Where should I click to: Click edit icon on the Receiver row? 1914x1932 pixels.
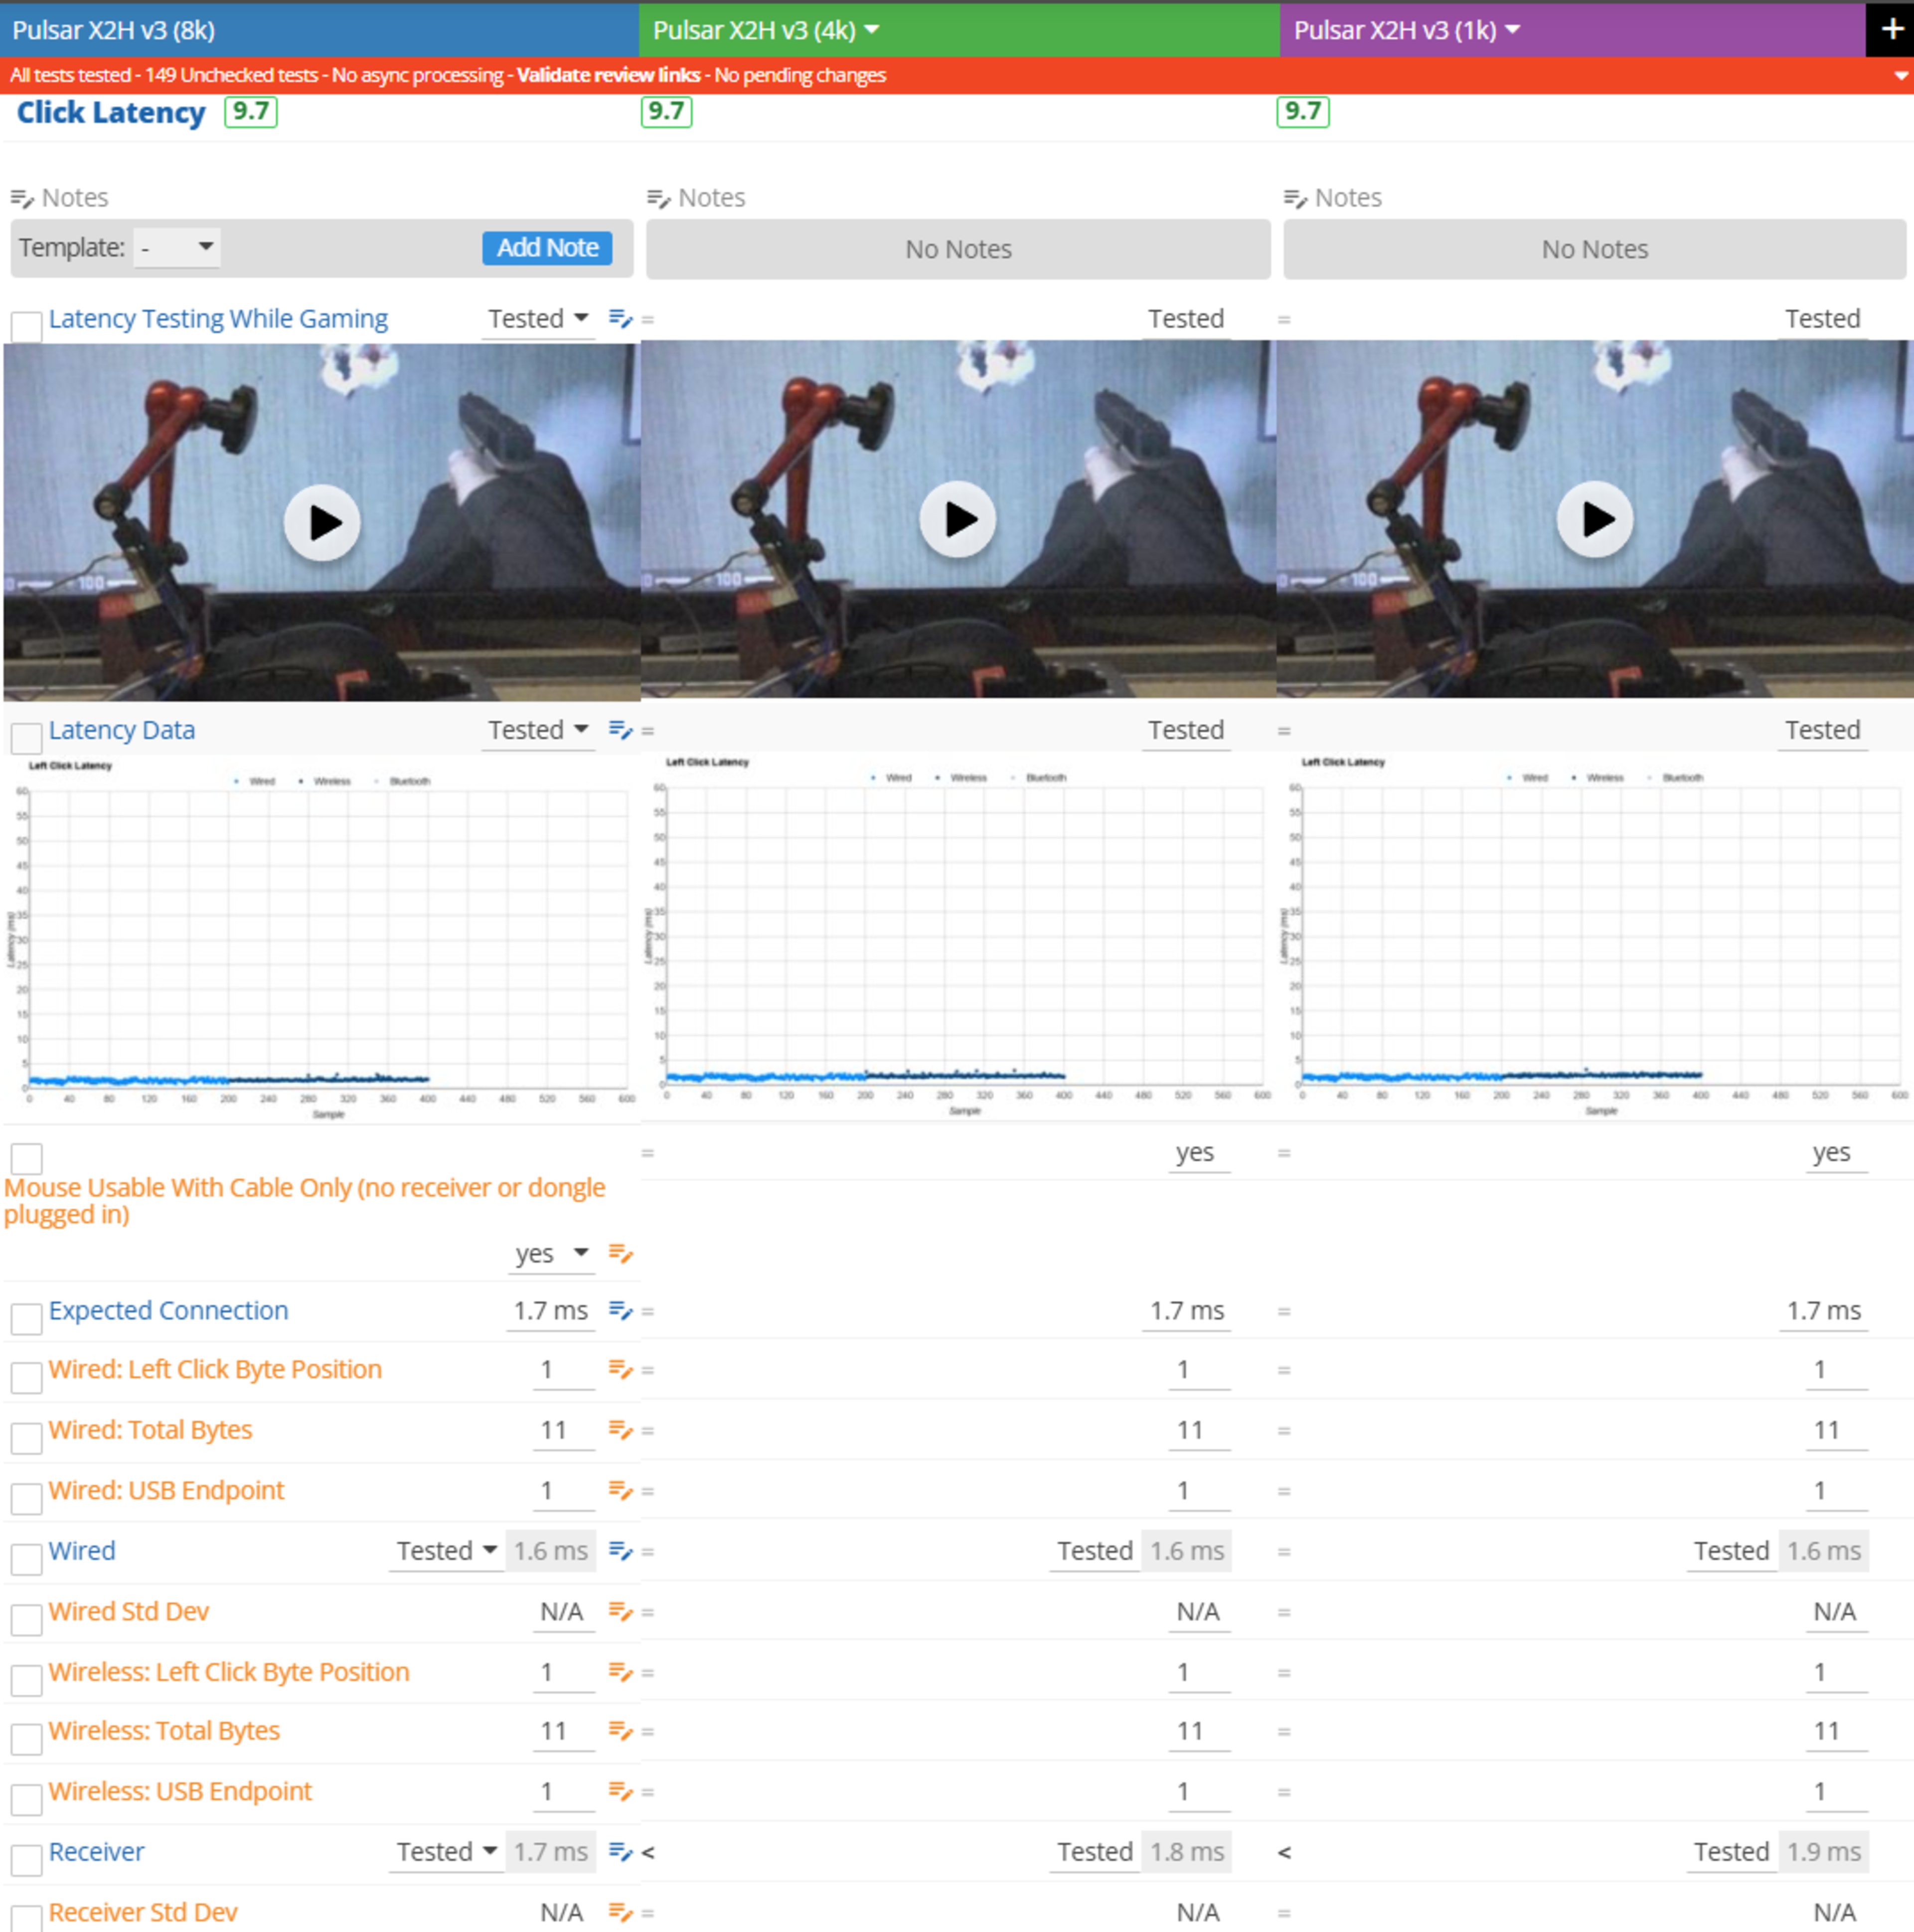(x=620, y=1852)
